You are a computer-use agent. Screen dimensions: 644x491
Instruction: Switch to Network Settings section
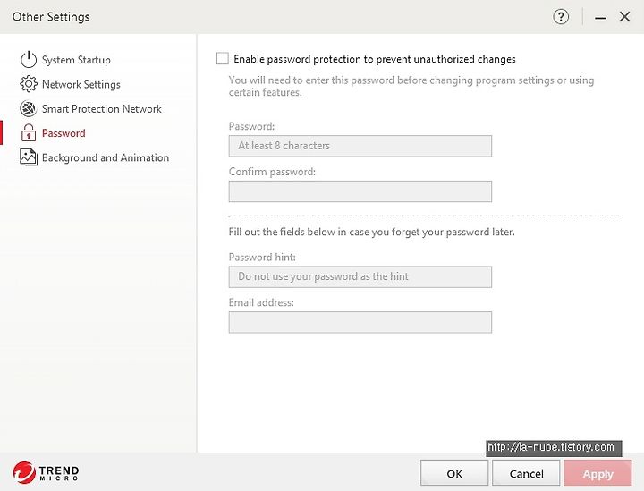point(80,84)
